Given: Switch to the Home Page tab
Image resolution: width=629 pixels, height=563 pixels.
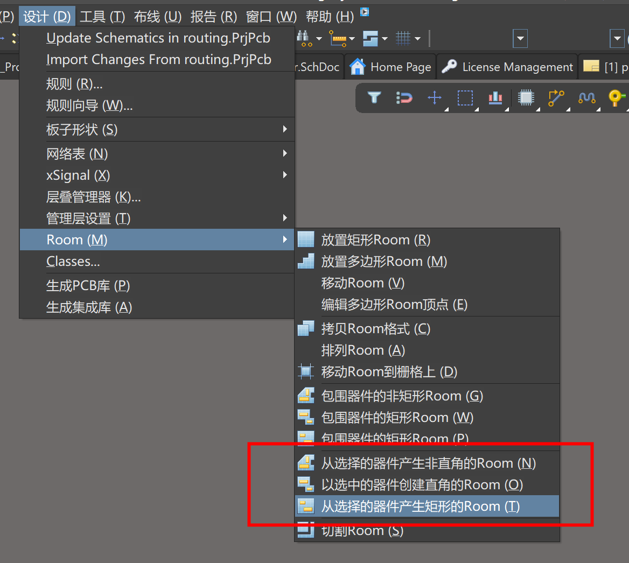Looking at the screenshot, I should click(391, 67).
